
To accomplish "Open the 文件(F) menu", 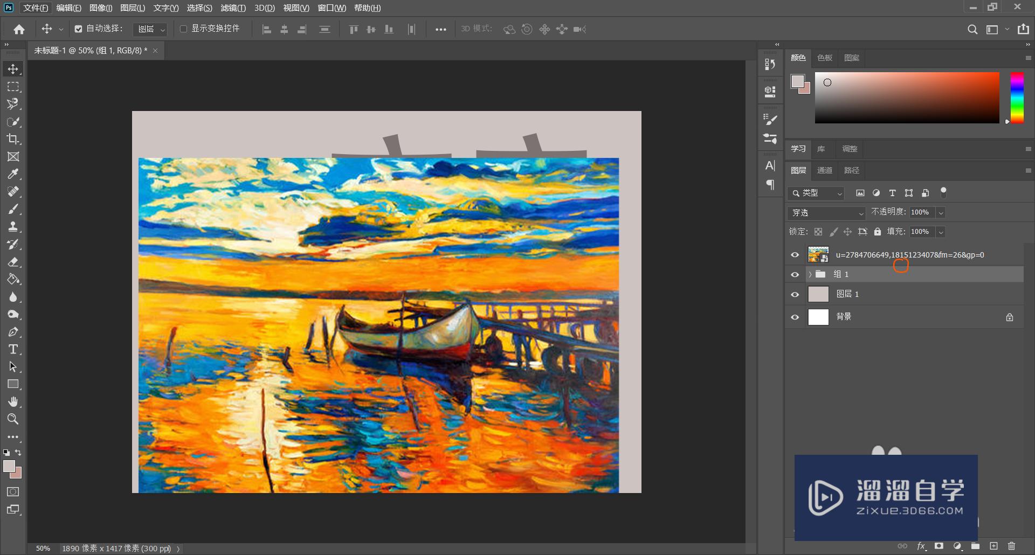I will click(36, 8).
